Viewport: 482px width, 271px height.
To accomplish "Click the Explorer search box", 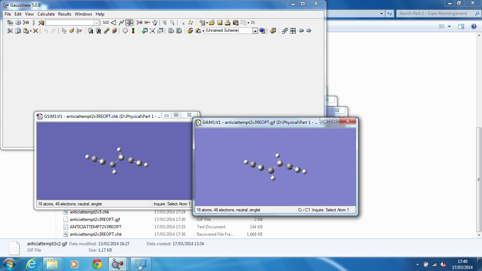I will coord(438,13).
